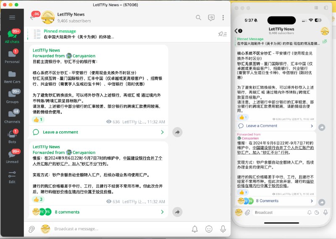Select the Rent Cars folder
Screen dimensions: 336x239
12,76
